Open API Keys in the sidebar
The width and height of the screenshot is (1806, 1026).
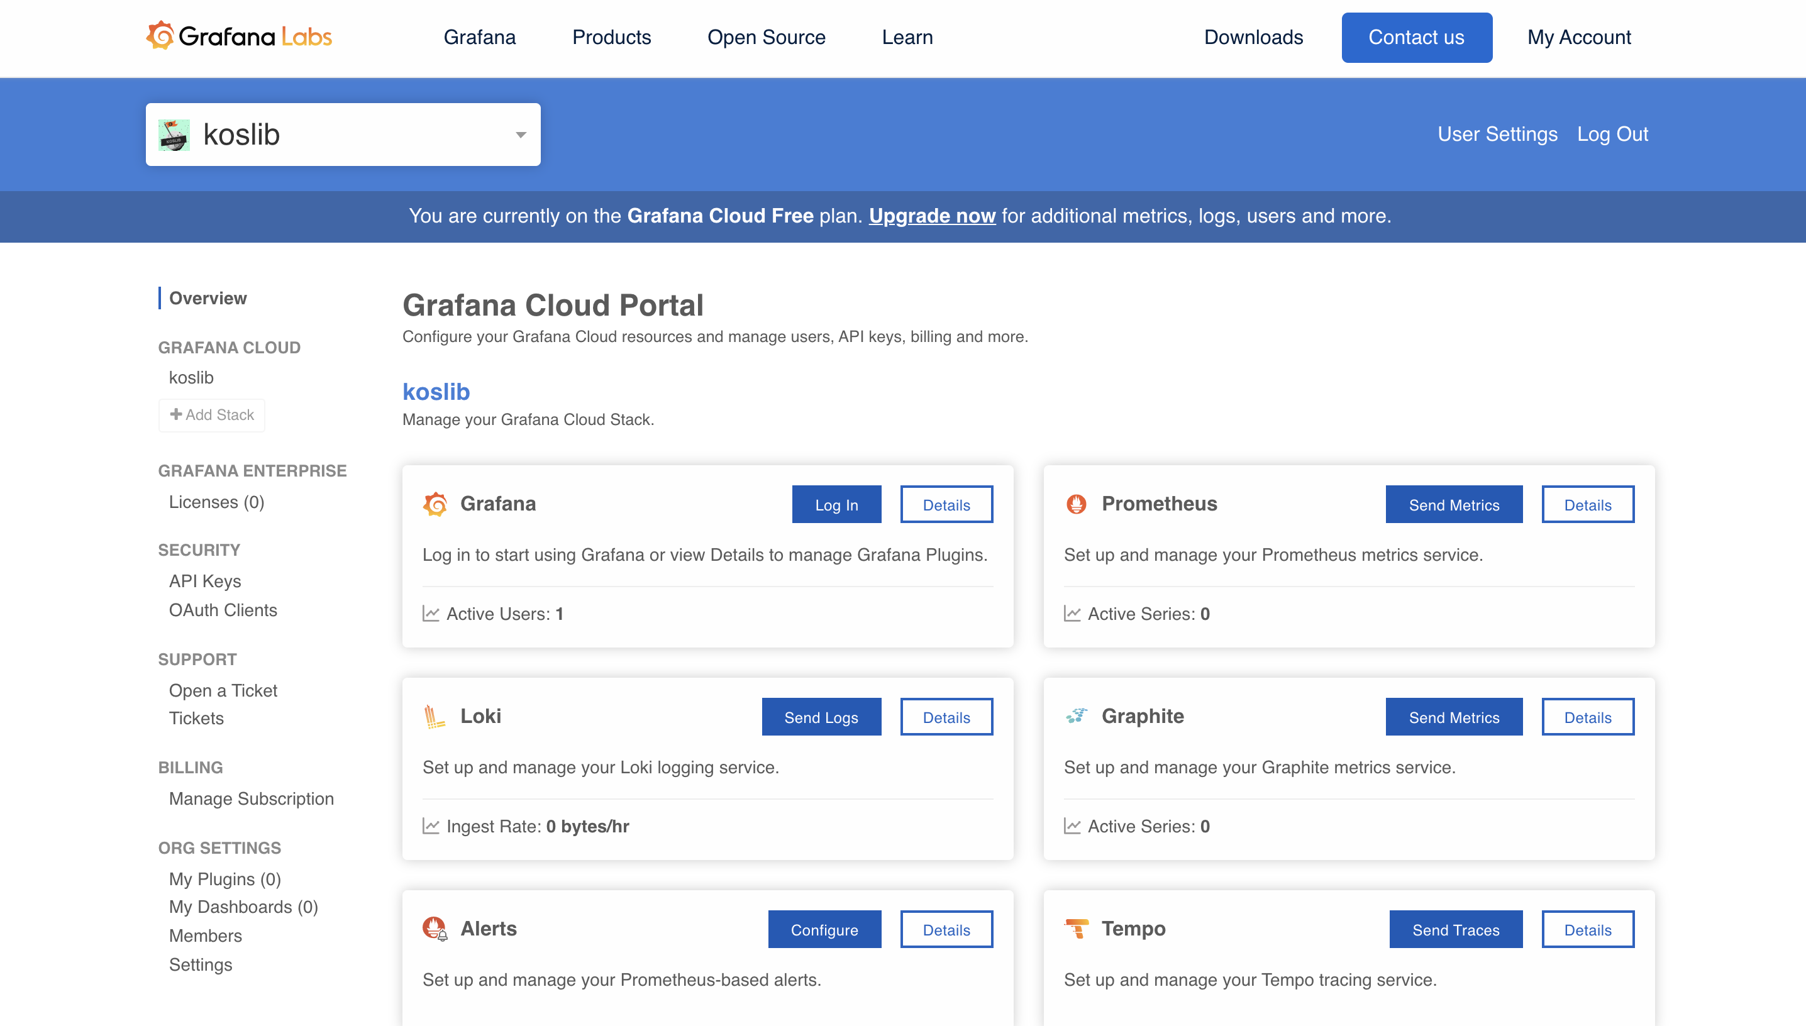204,581
